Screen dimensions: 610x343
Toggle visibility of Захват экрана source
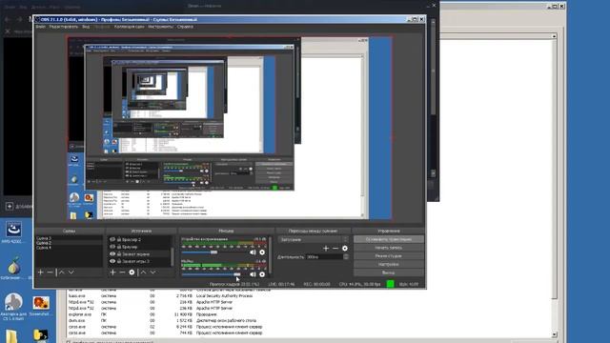click(112, 254)
